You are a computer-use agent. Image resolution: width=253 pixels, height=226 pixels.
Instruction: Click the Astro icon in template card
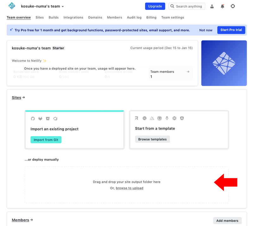(x=167, y=118)
